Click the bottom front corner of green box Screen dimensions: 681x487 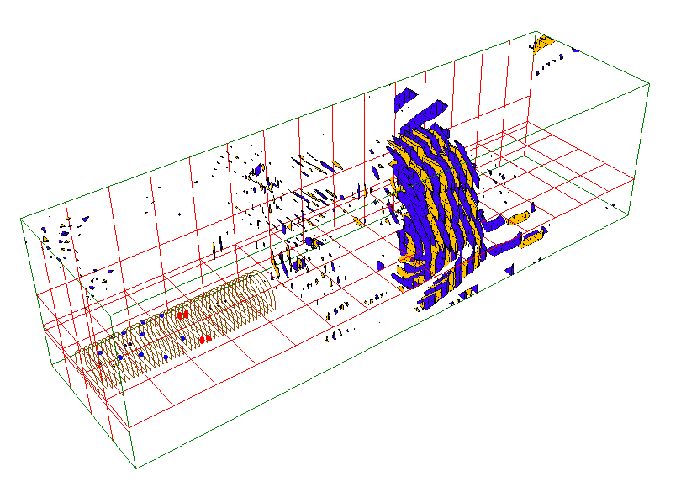pos(135,467)
